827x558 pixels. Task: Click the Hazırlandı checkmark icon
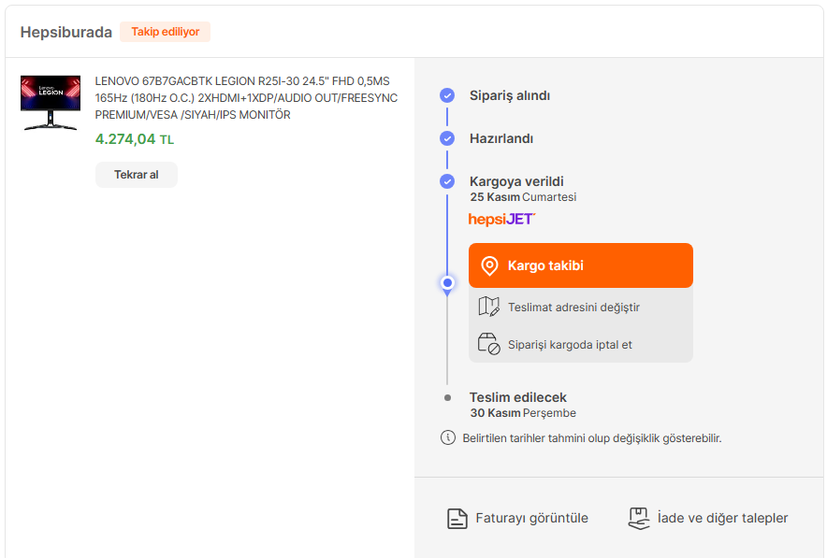[447, 138]
